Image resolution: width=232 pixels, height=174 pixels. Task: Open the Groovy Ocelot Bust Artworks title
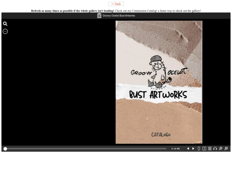[119, 15]
